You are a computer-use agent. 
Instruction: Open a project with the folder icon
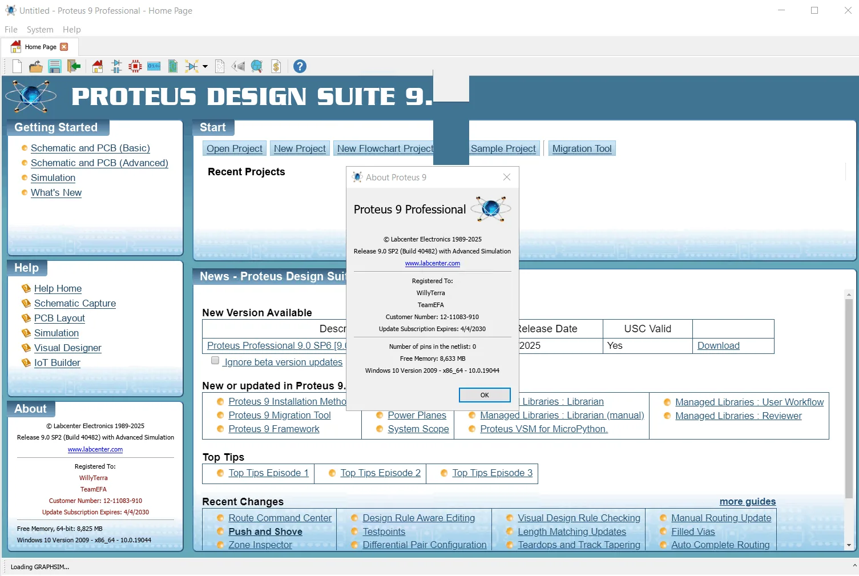pyautogui.click(x=36, y=66)
